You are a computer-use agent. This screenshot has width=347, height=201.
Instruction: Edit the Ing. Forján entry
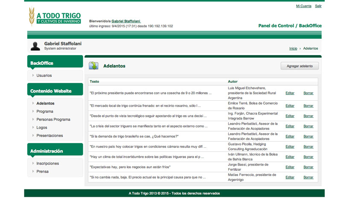tap(290, 116)
